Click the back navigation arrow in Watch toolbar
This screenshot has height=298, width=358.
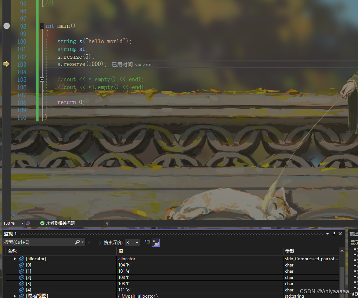coord(90,243)
